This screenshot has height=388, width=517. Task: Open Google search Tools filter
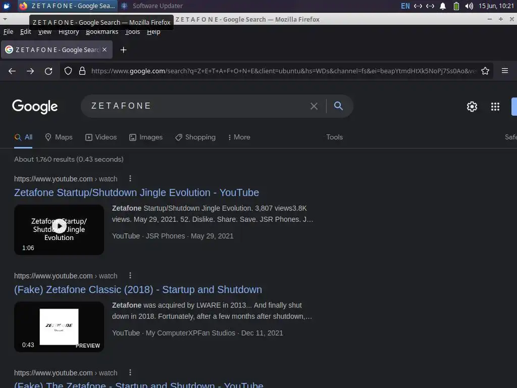point(334,137)
